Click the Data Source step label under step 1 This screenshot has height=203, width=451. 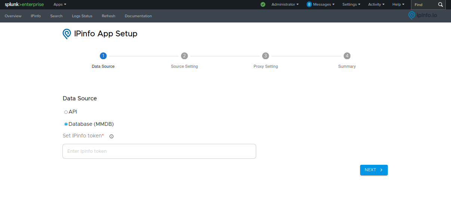[103, 66]
